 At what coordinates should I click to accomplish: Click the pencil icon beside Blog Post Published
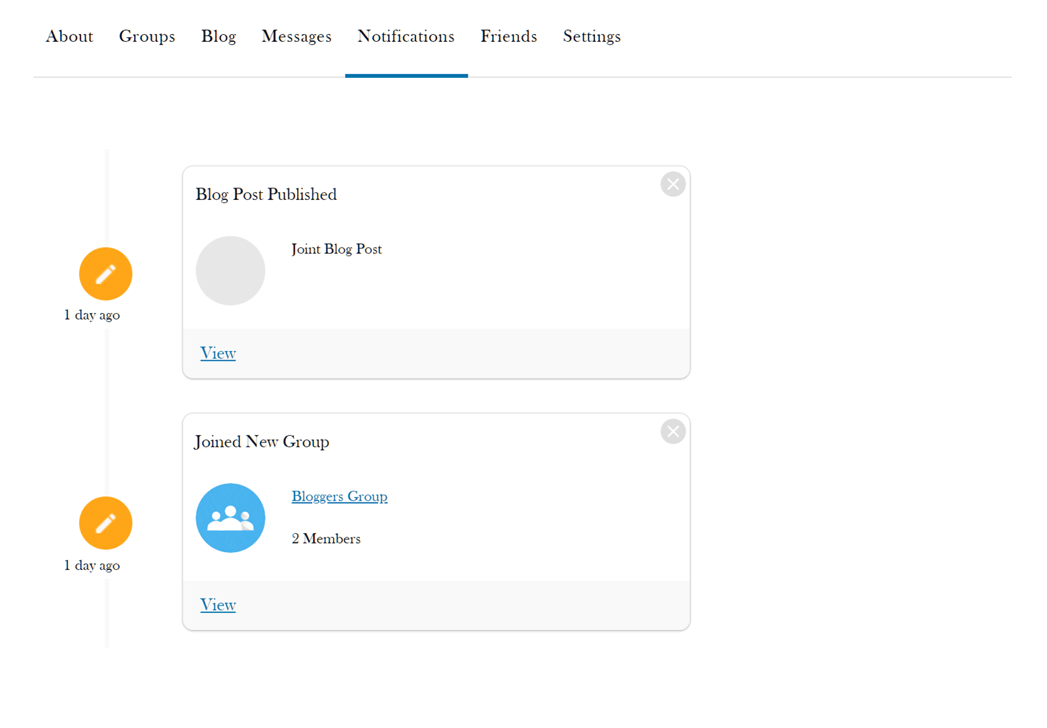pyautogui.click(x=106, y=274)
